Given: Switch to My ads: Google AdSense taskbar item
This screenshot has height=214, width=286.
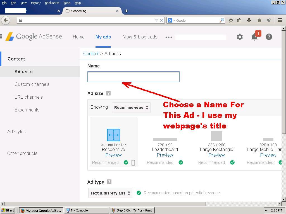Looking at the screenshot, I should coord(41,210).
